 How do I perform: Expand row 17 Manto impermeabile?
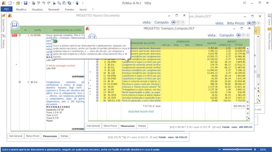97,92
